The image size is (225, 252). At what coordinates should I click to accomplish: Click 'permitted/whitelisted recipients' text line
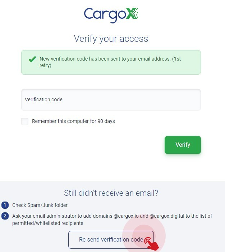tap(48, 223)
